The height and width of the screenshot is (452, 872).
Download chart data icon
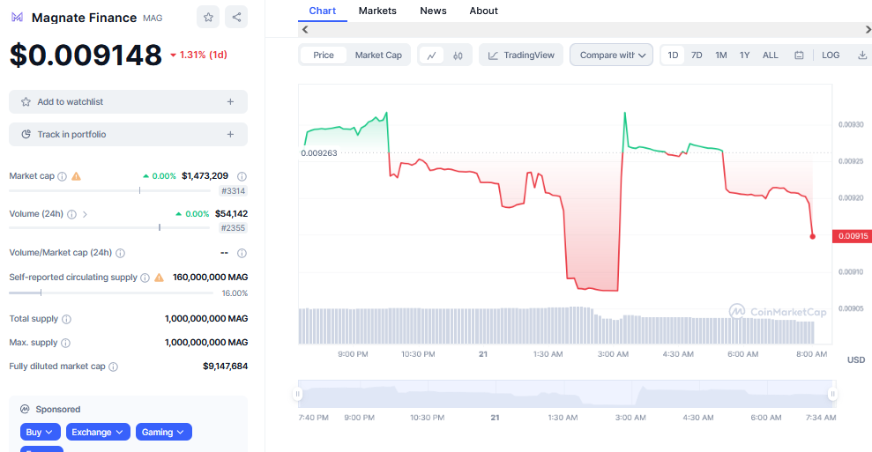coord(862,55)
